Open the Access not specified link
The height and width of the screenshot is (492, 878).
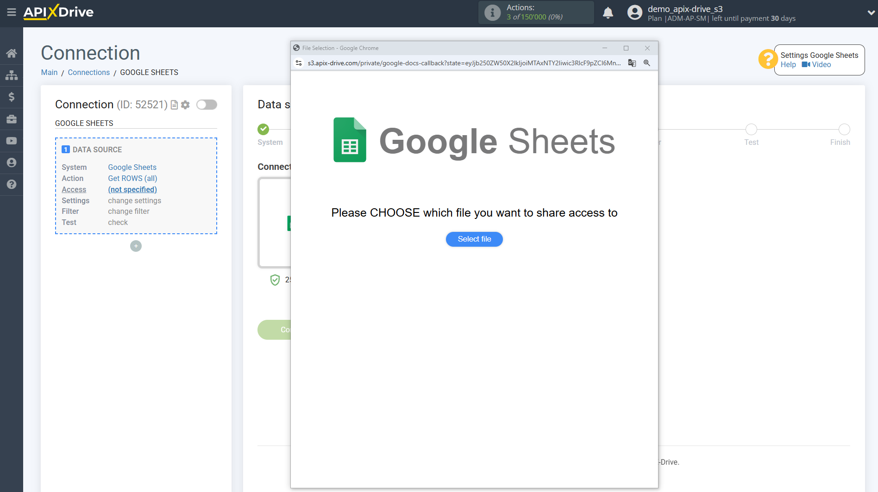tap(132, 189)
